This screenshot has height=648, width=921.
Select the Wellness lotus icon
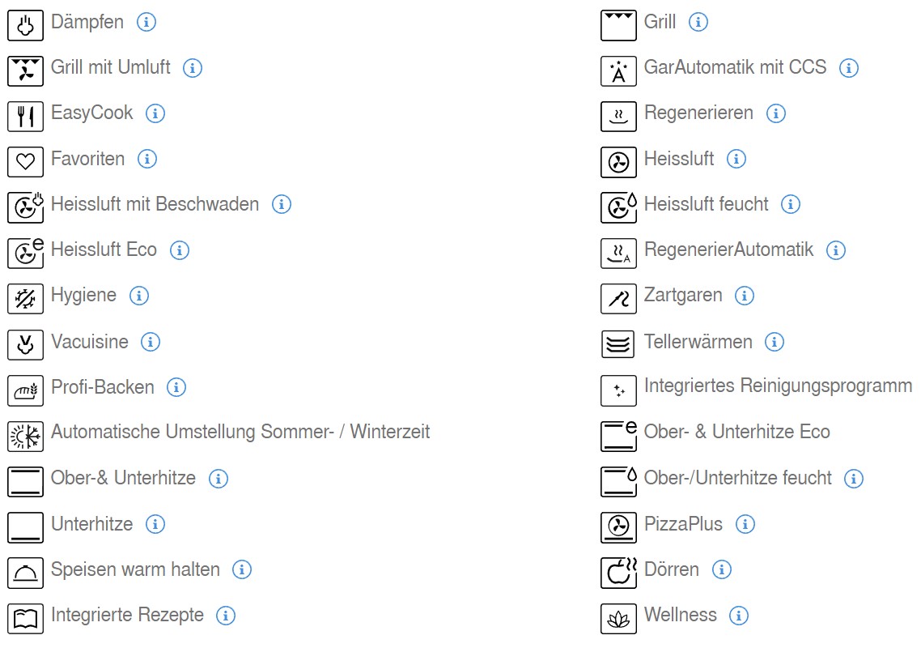point(618,619)
